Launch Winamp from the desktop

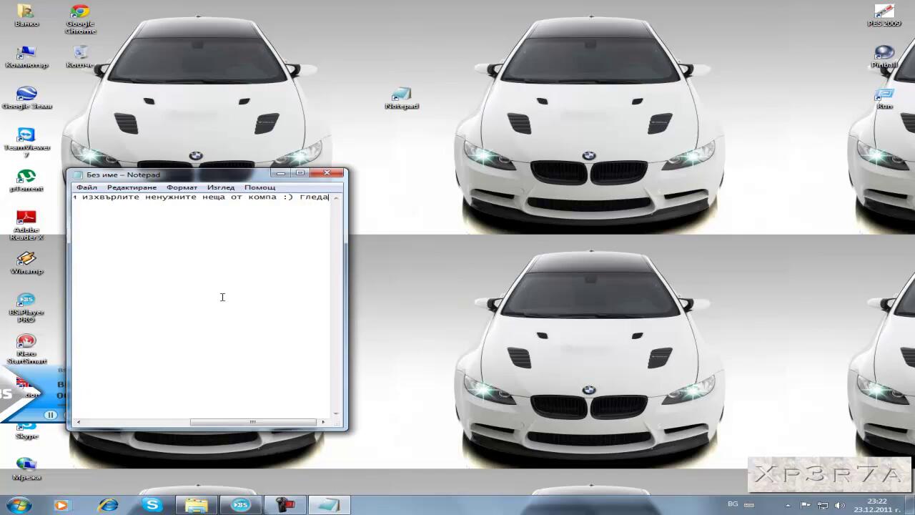[x=26, y=262]
